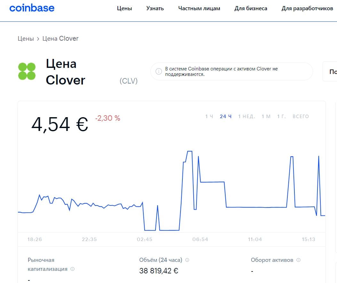Click the highest peak of price chart line
The height and width of the screenshot is (283, 337).
pyautogui.click(x=189, y=151)
